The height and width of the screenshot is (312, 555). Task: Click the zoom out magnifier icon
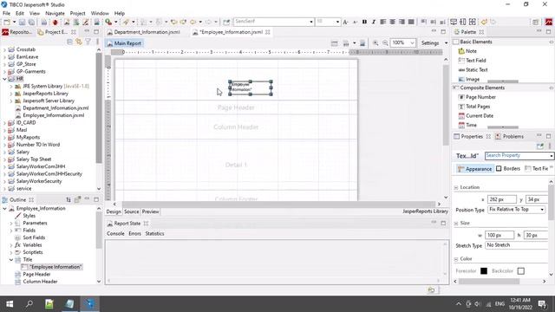(x=385, y=43)
